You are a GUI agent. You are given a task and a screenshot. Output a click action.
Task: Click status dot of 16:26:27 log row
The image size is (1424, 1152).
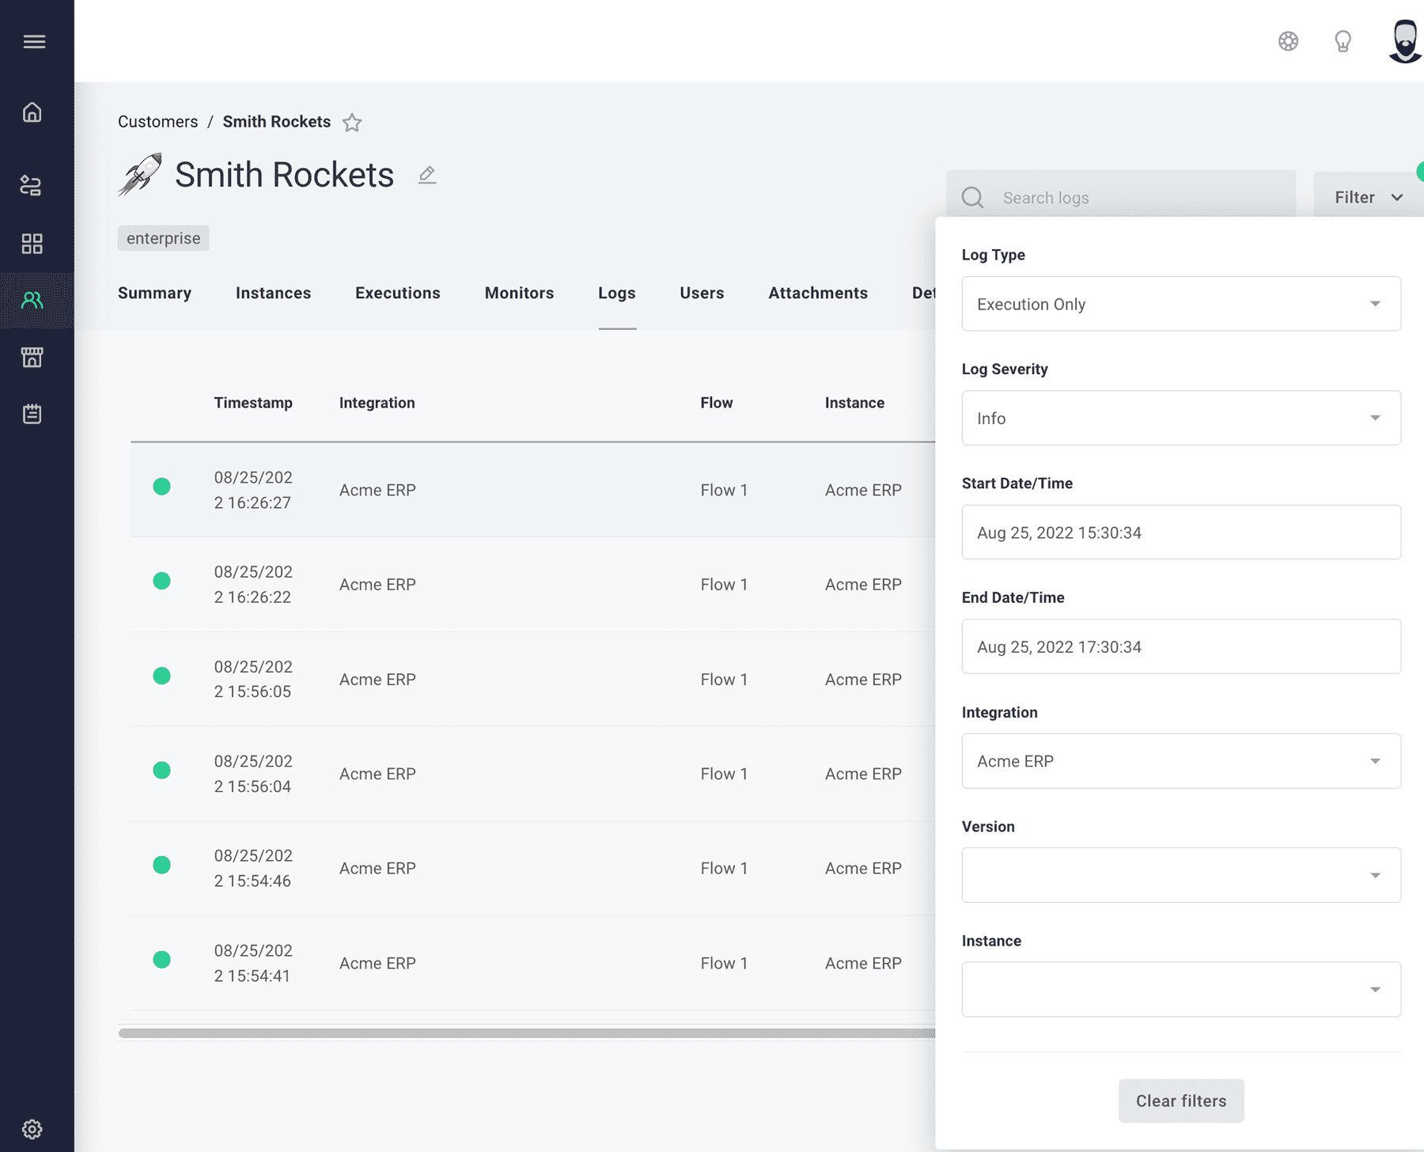[161, 487]
